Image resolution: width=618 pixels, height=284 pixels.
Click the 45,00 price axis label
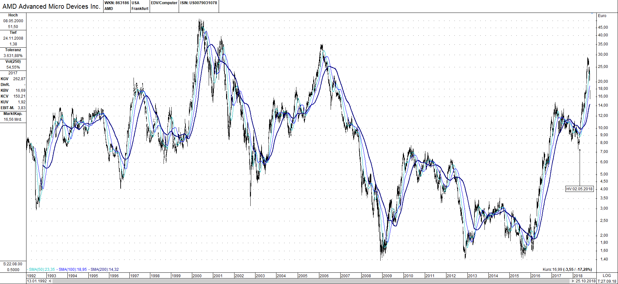(603, 27)
